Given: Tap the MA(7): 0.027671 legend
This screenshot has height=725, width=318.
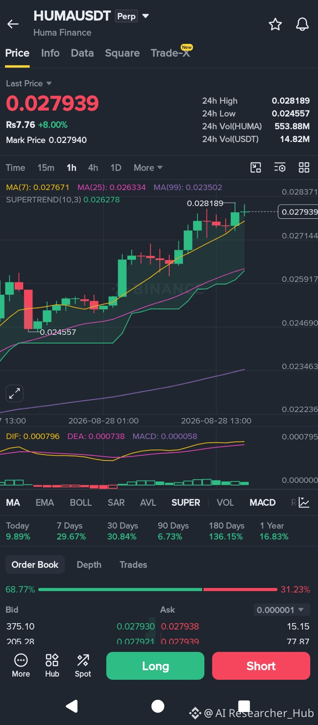Looking at the screenshot, I should pos(37,187).
